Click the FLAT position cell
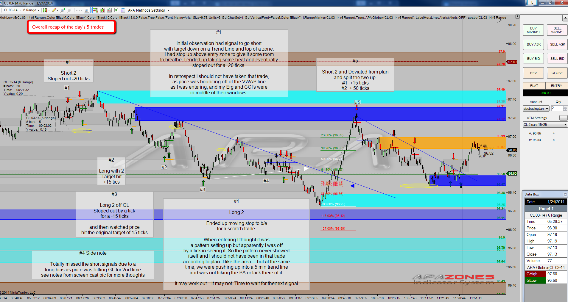This screenshot has height=302, width=568. point(534,86)
